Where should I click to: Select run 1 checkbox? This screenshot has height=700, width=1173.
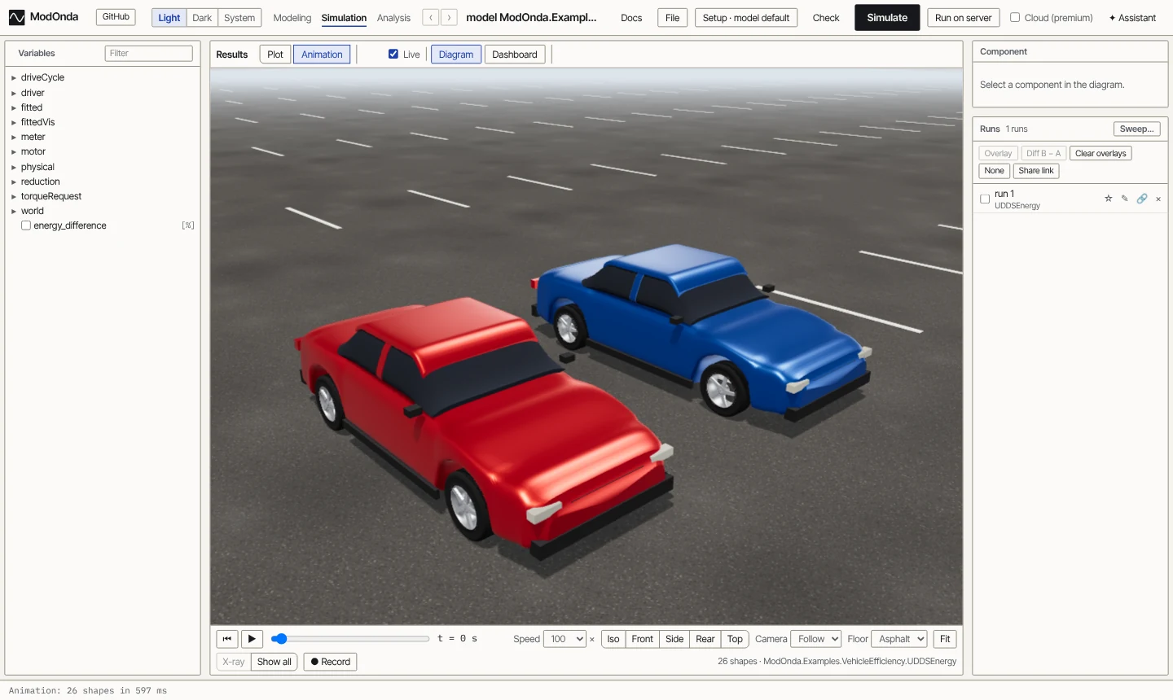tap(985, 199)
